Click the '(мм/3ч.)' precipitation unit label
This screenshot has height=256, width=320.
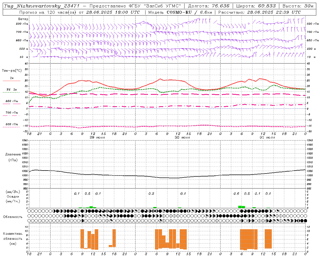click(x=13, y=192)
